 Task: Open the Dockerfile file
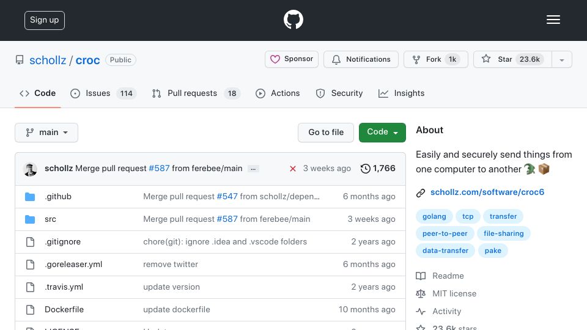[x=64, y=309]
